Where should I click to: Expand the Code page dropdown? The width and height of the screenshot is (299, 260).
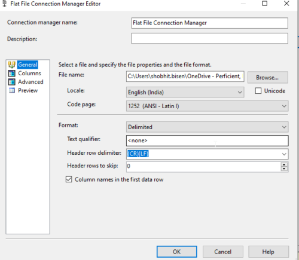(x=207, y=106)
